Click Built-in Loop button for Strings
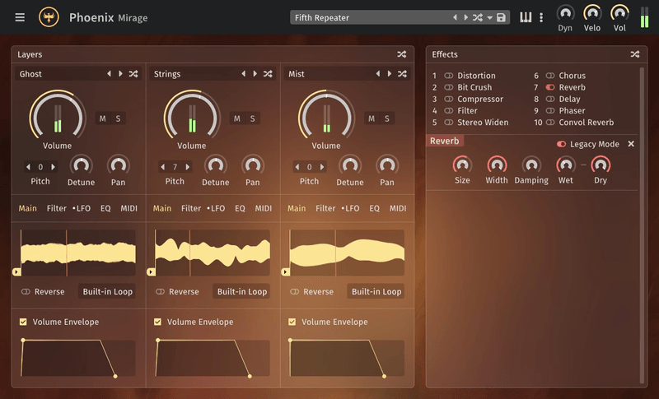Screen dimensions: 659x399 pyautogui.click(x=241, y=291)
